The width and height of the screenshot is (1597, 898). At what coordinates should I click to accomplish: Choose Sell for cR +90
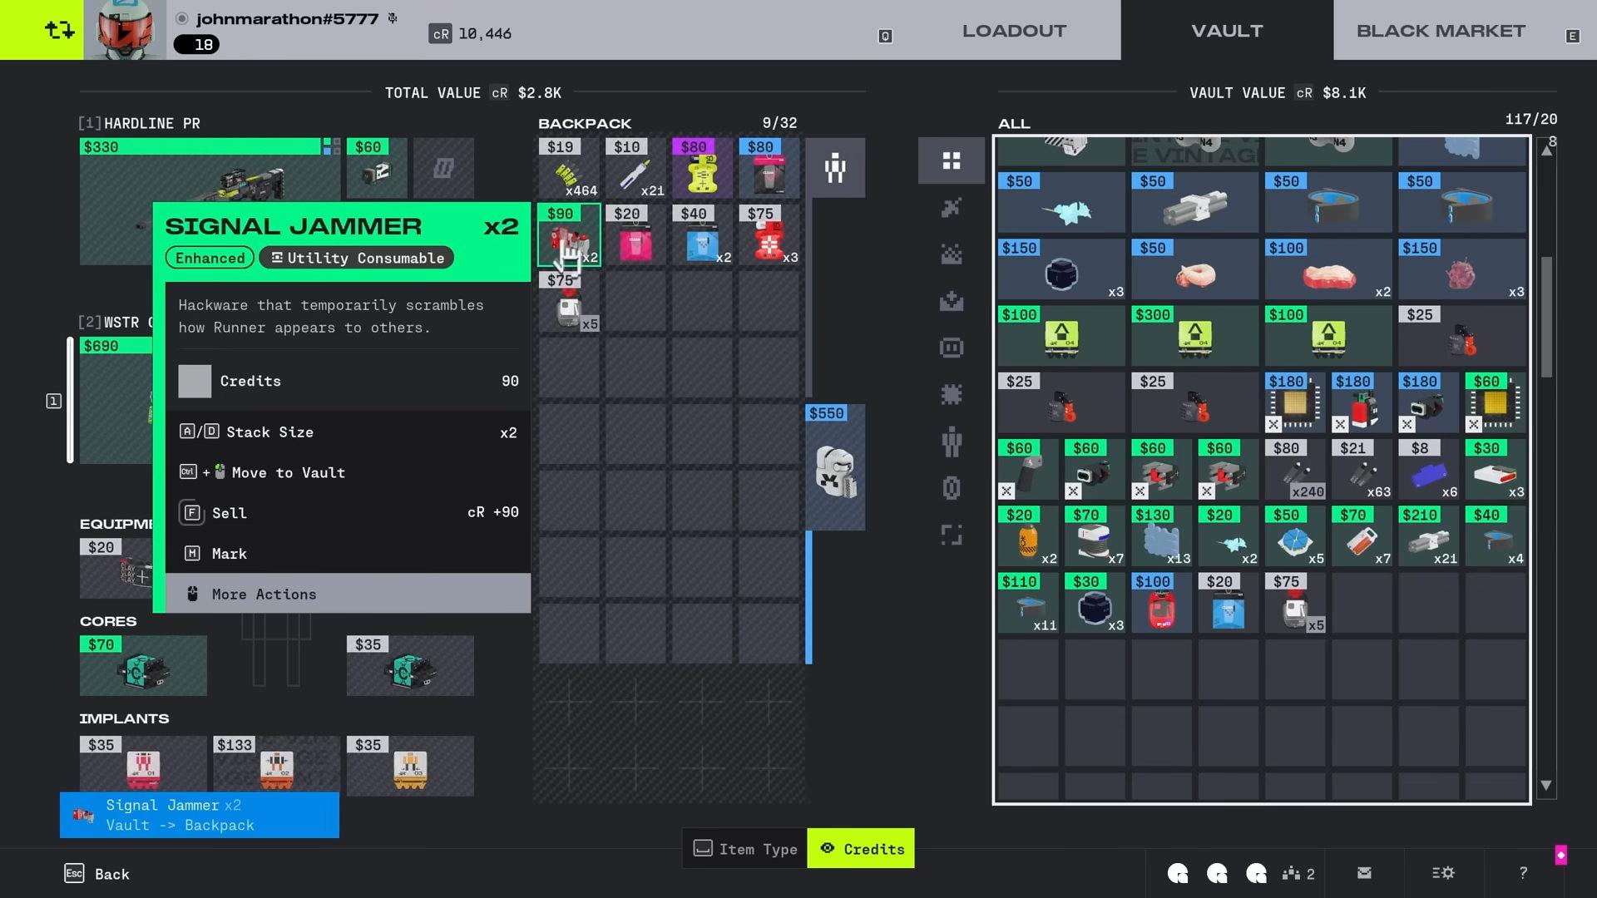coord(348,512)
